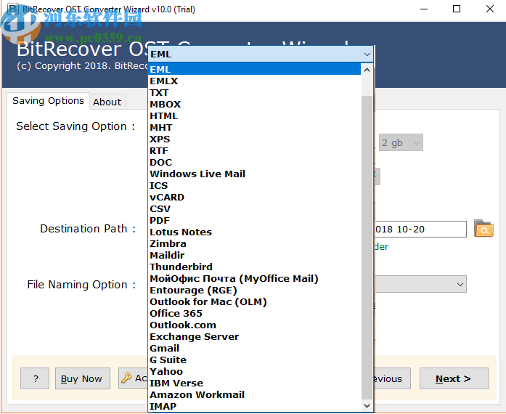
Task: Choose IBM Verse entry
Action: tap(254, 383)
